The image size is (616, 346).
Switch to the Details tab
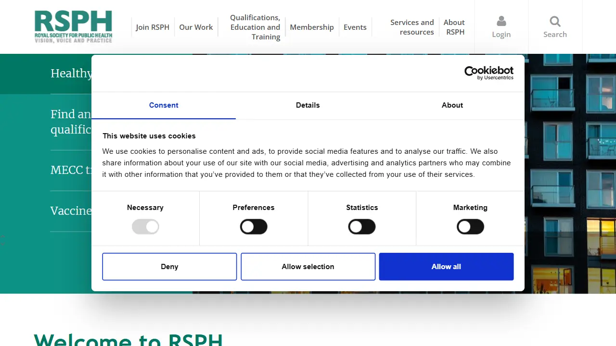(x=308, y=105)
